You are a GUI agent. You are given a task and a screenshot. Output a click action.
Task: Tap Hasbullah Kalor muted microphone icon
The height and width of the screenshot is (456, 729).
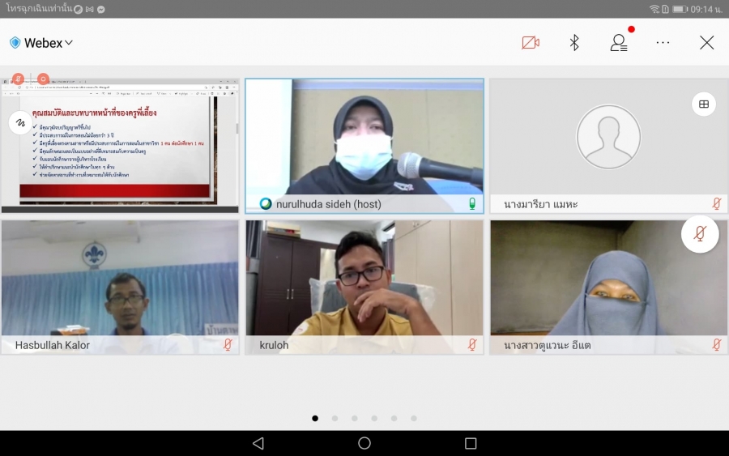[x=228, y=345]
